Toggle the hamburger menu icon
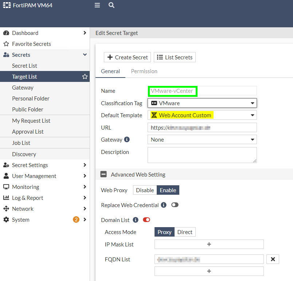Screen dimensions: 293x281 click(x=97, y=5)
